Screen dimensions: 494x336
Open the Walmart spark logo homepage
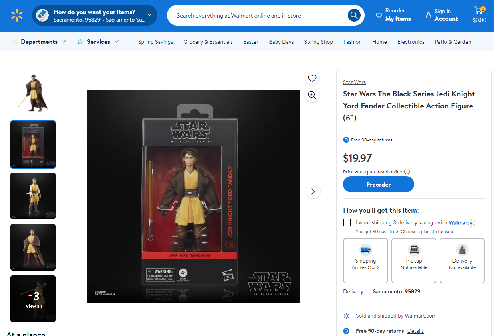point(17,16)
